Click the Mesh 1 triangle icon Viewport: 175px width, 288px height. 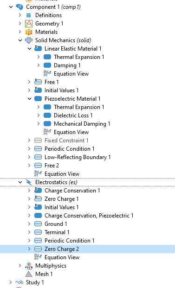point(29,274)
